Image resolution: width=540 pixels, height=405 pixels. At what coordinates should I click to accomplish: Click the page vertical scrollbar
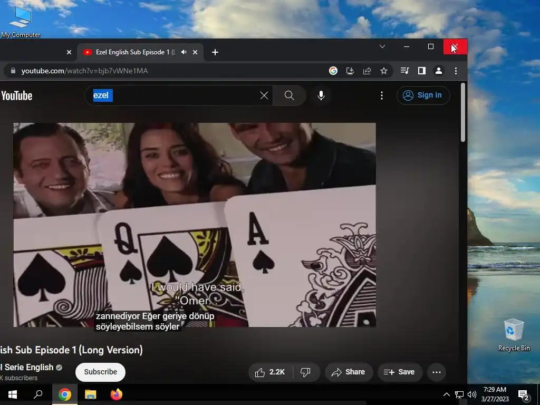coord(463,113)
